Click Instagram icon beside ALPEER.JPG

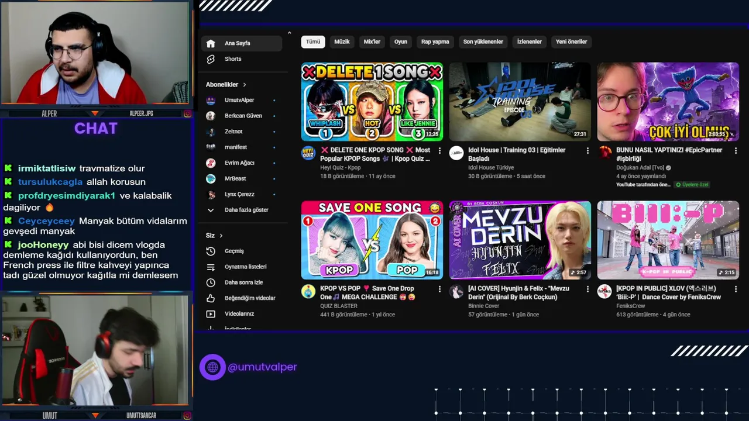[x=188, y=113]
